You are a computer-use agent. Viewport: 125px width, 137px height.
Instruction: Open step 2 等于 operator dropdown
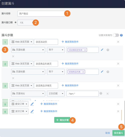[x=56, y=72]
